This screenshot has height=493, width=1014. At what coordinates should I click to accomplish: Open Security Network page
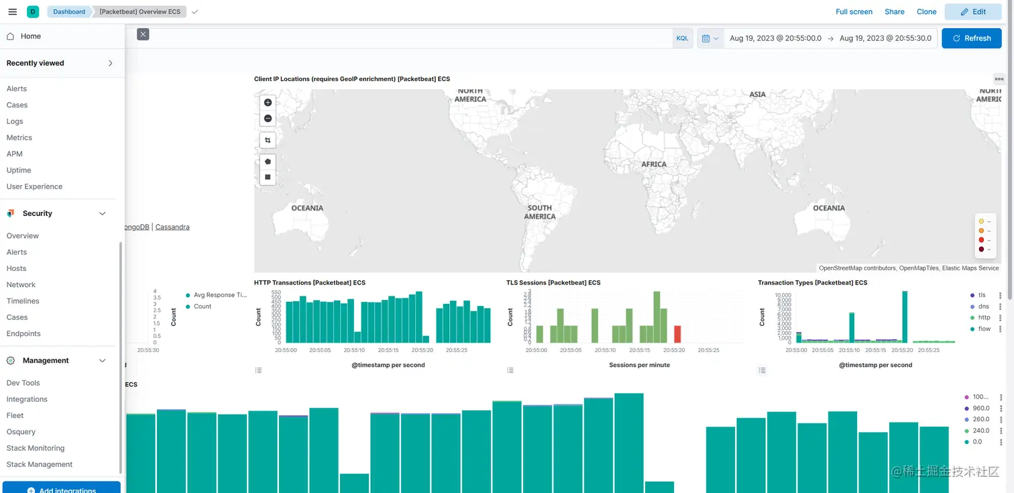tap(21, 284)
